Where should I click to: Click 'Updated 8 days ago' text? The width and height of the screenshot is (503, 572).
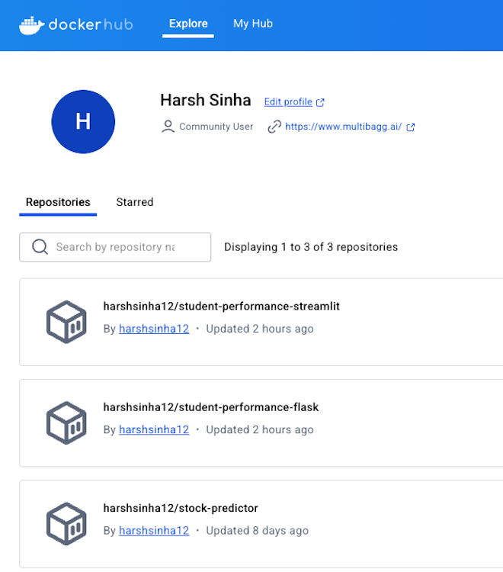[258, 531]
